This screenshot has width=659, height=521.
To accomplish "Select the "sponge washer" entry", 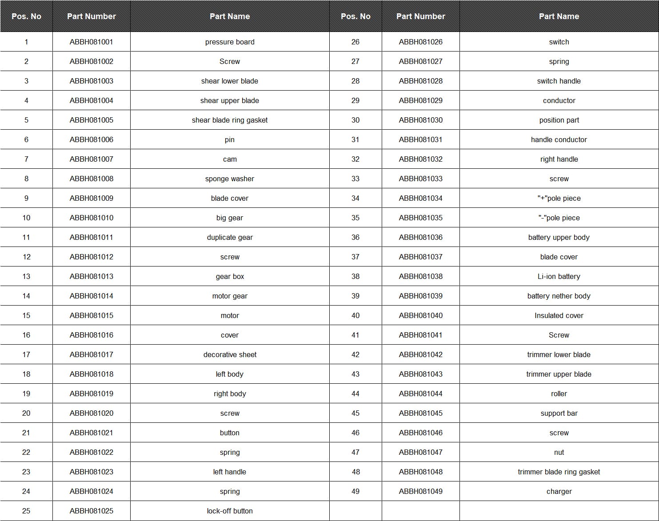I will click(x=230, y=179).
